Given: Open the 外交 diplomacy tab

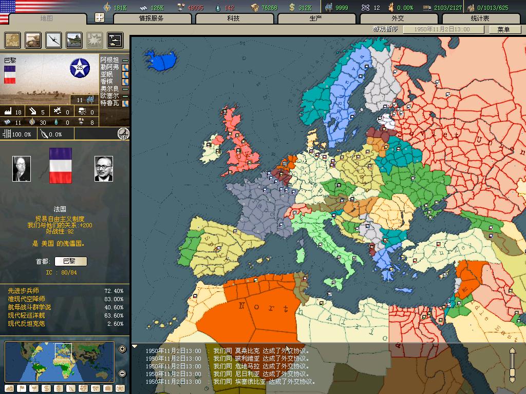Looking at the screenshot, I should (398, 18).
